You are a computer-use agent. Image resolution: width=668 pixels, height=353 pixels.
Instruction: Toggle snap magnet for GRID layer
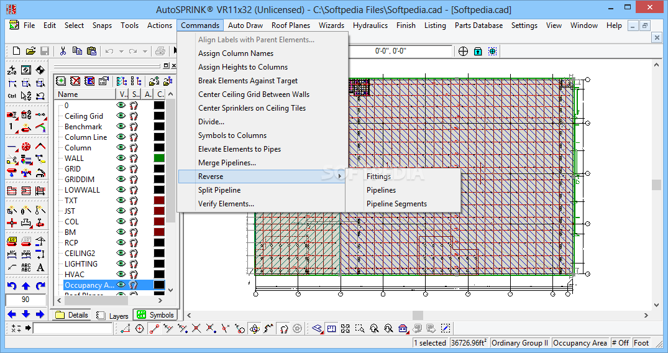tap(134, 168)
